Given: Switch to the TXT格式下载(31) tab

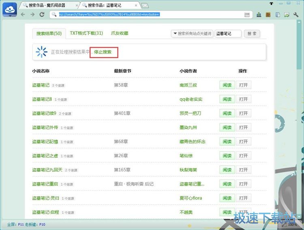Looking at the screenshot, I should click(86, 33).
